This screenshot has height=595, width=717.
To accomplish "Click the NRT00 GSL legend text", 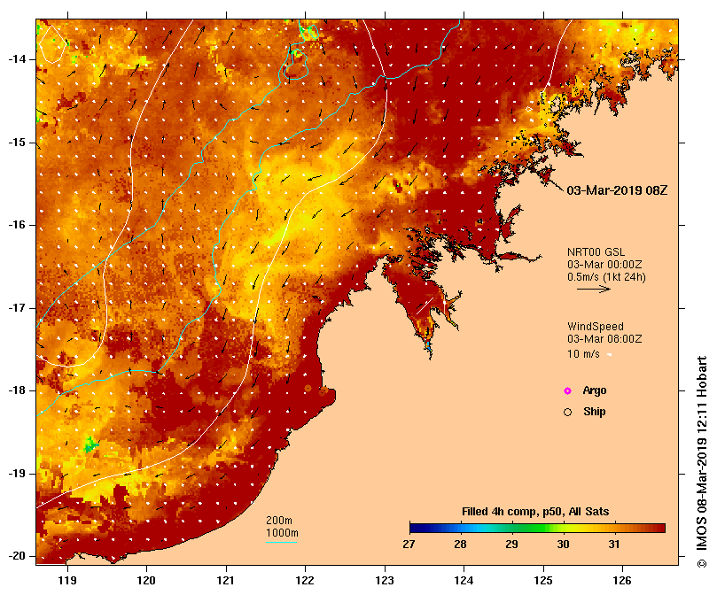I will pyautogui.click(x=596, y=252).
